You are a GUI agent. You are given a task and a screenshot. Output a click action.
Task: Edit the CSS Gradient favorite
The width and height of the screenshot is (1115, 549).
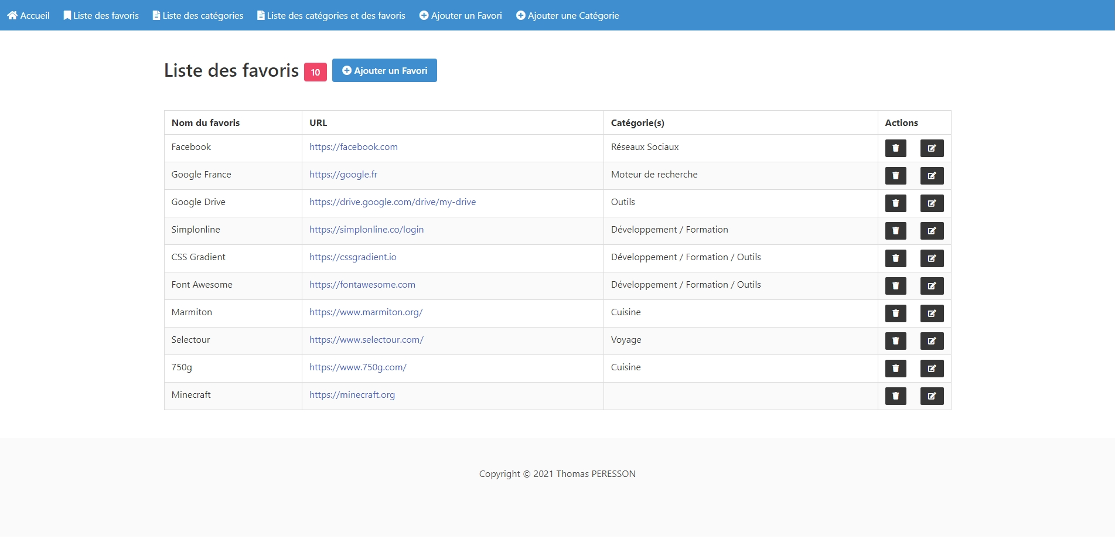click(932, 258)
